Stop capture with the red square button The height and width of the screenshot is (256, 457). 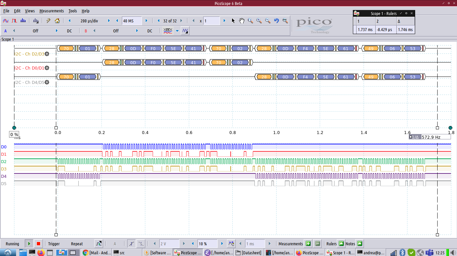pos(38,243)
